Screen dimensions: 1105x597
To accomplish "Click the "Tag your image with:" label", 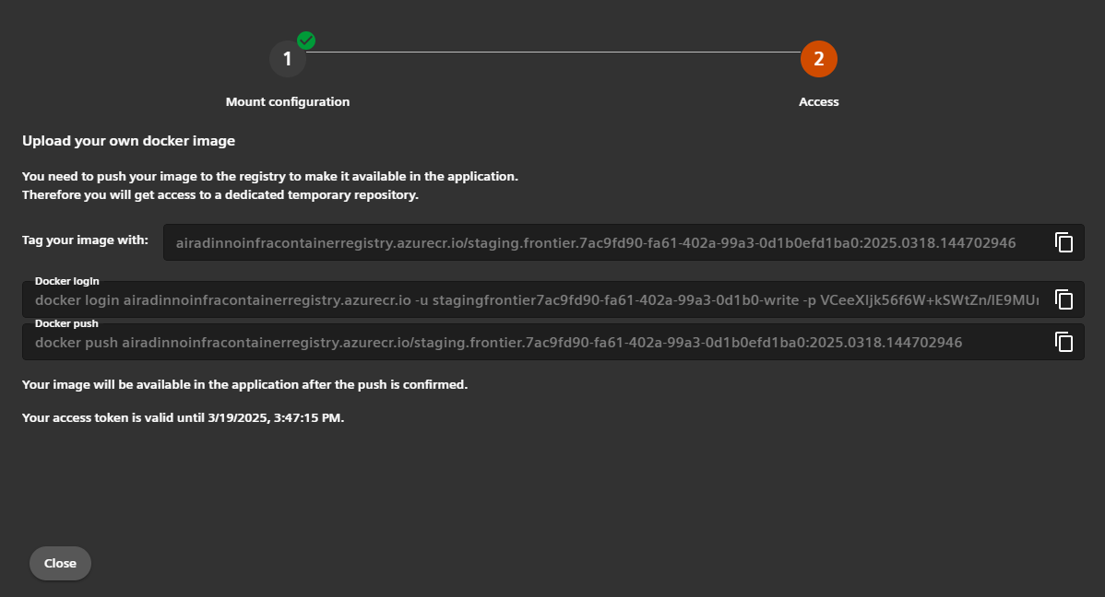I will click(85, 240).
